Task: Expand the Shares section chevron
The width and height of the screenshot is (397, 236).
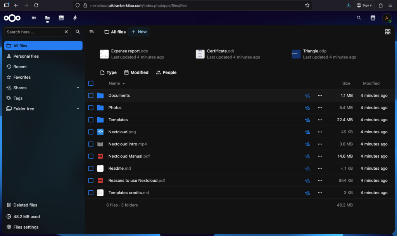Action: coord(78,88)
